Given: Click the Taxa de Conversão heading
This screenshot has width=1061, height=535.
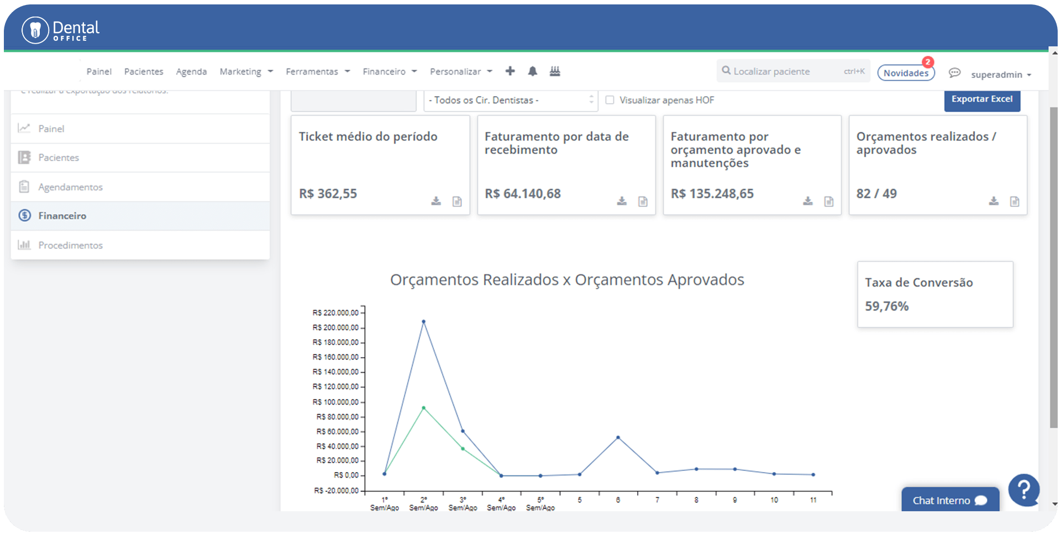Looking at the screenshot, I should point(918,283).
